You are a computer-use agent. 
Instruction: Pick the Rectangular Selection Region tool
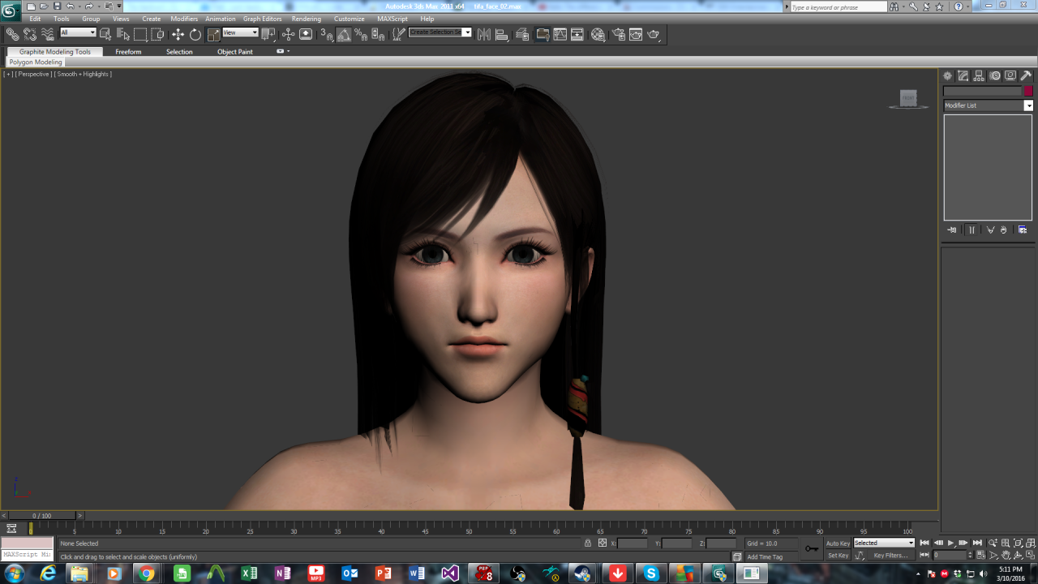pyautogui.click(x=140, y=34)
